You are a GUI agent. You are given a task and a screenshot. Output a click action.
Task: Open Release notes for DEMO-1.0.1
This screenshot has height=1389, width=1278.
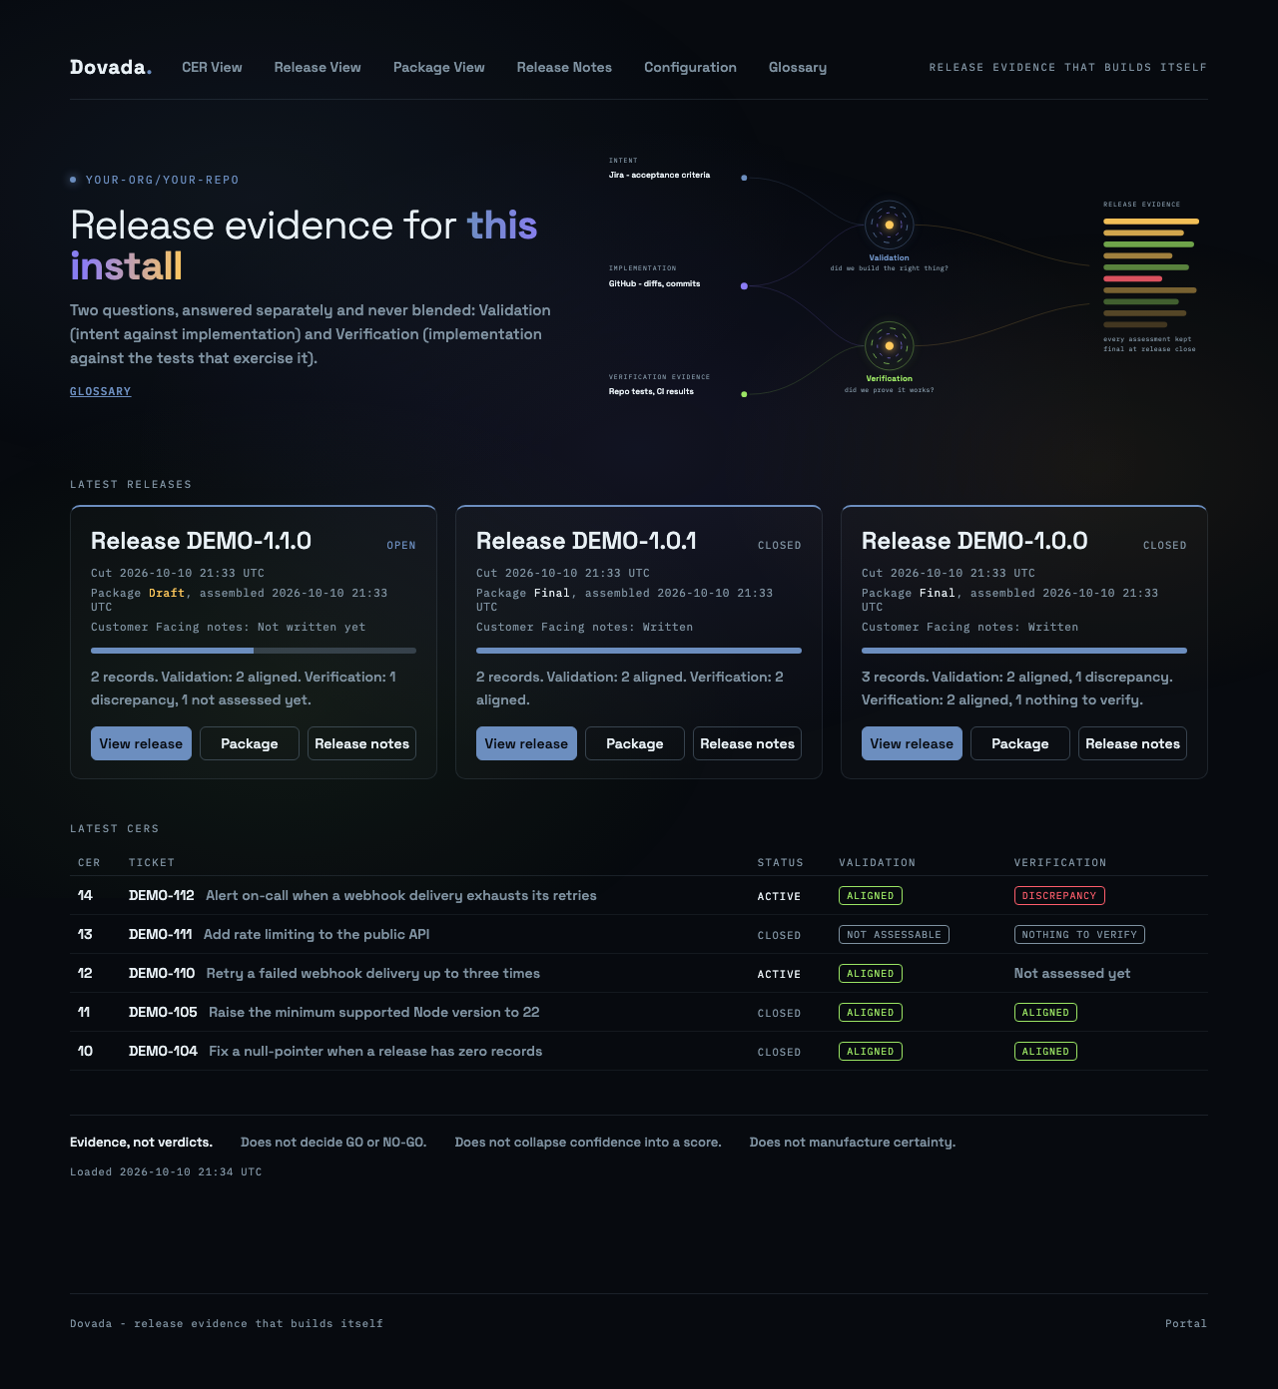click(x=747, y=743)
